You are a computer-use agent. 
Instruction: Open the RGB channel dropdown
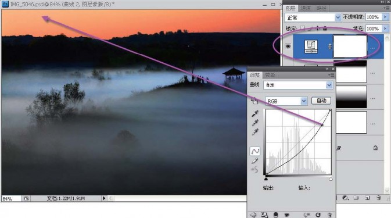[x=286, y=101]
